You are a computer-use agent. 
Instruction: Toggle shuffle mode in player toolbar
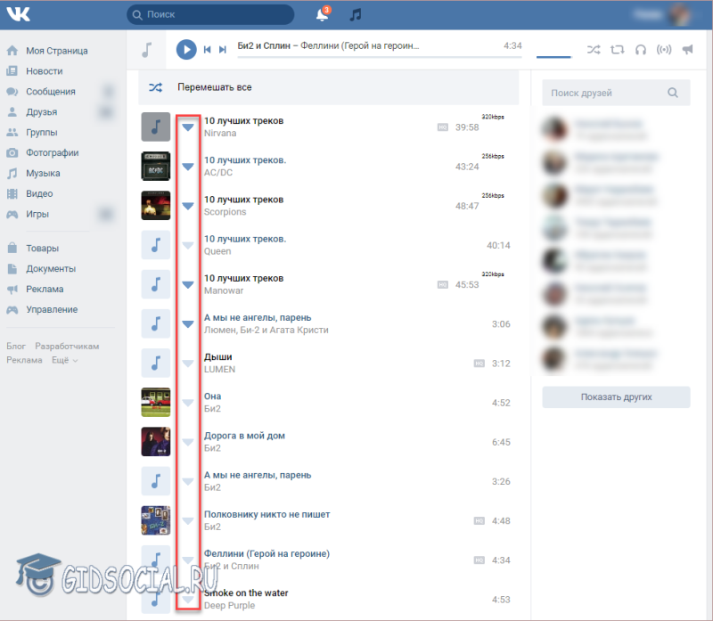(594, 49)
